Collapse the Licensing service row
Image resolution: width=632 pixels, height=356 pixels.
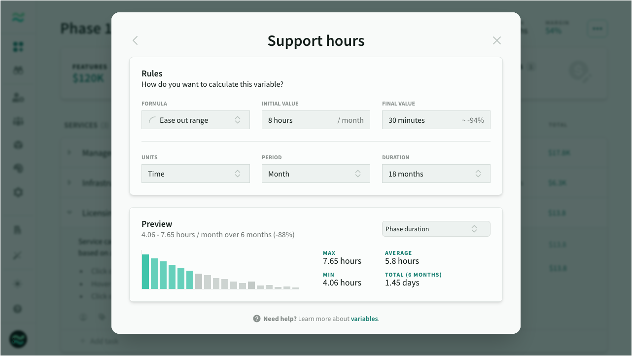[x=70, y=213]
